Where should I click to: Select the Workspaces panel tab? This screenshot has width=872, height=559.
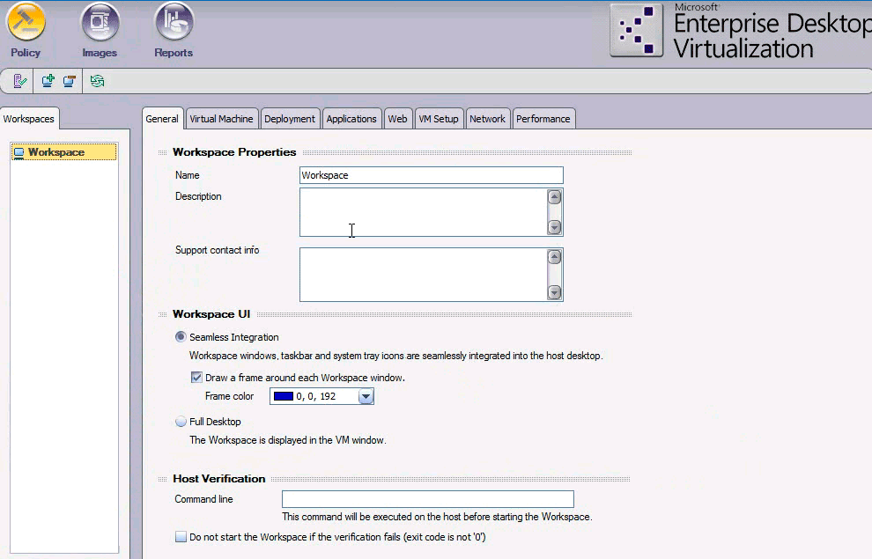coord(29,119)
